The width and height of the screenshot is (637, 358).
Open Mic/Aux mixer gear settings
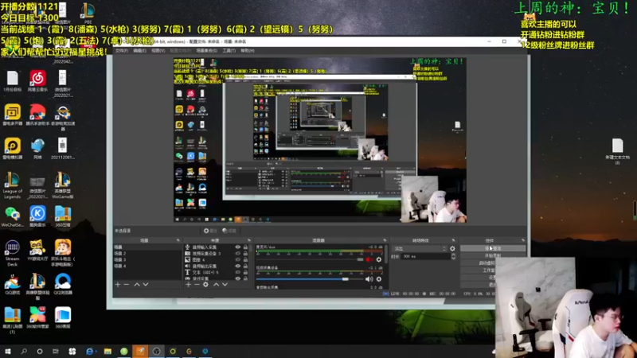[379, 259]
